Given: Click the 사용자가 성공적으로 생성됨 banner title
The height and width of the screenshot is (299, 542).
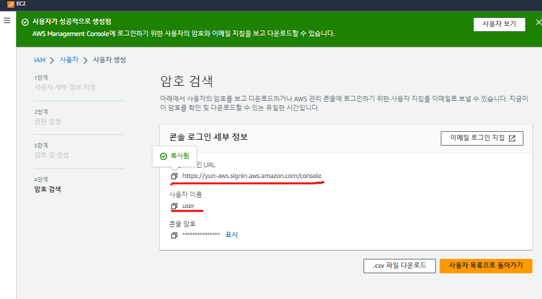Looking at the screenshot, I should 72,22.
